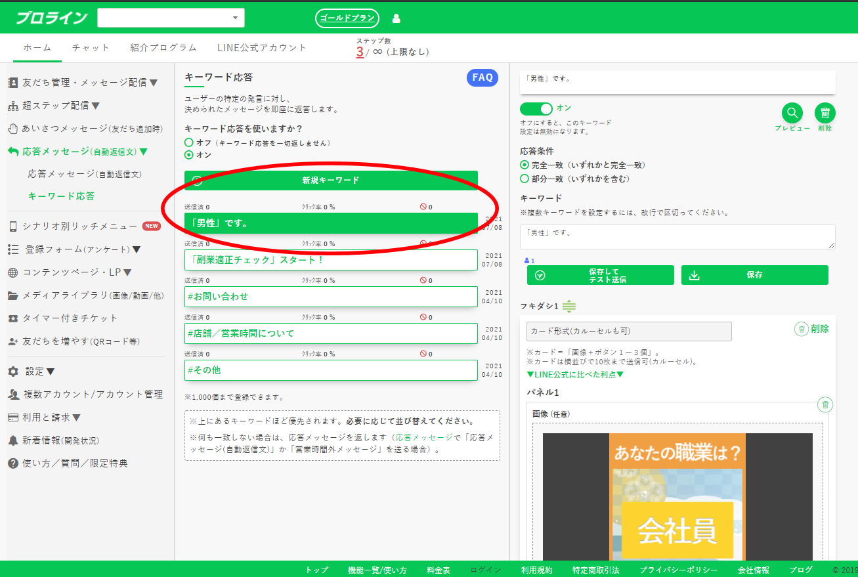
Task: Open footer link トップ
Action: tap(316, 570)
